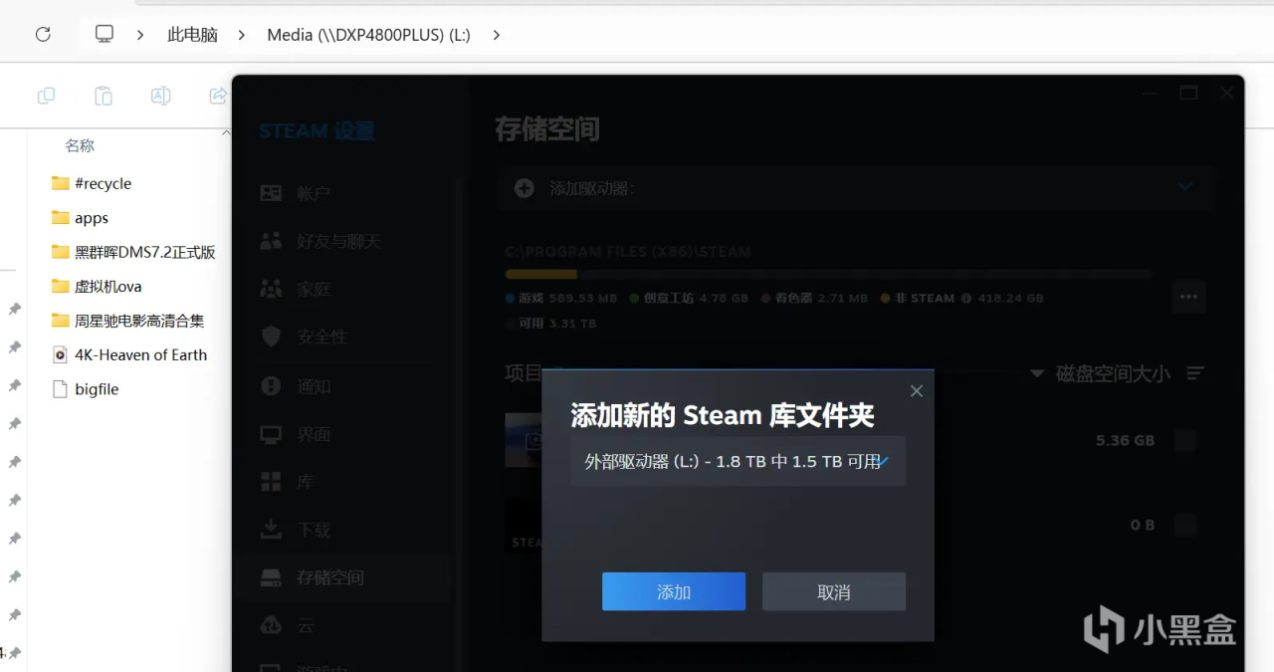This screenshot has width=1274, height=672.
Task: Open the 通知 settings tab
Action: [343, 385]
